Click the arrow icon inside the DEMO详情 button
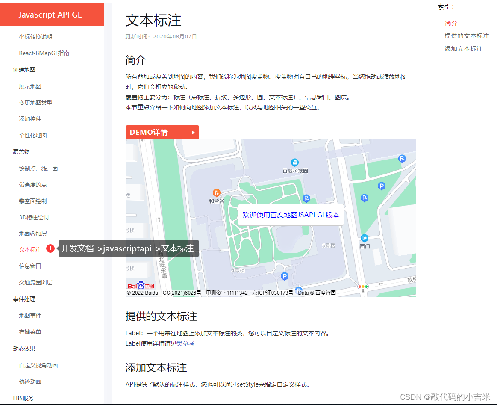This screenshot has height=405, width=497. (193, 132)
